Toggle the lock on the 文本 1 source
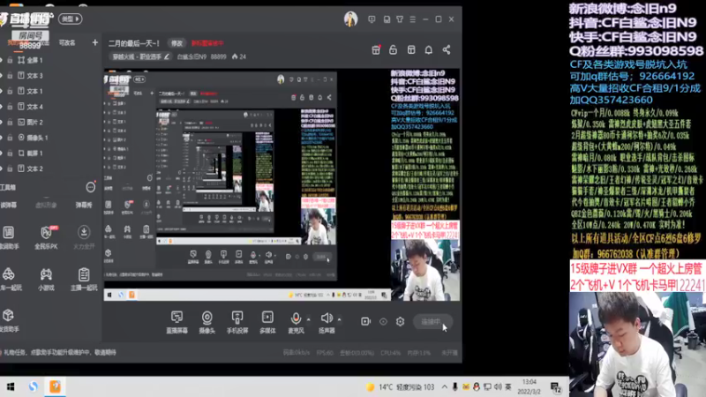This screenshot has height=397, width=706. [10, 92]
